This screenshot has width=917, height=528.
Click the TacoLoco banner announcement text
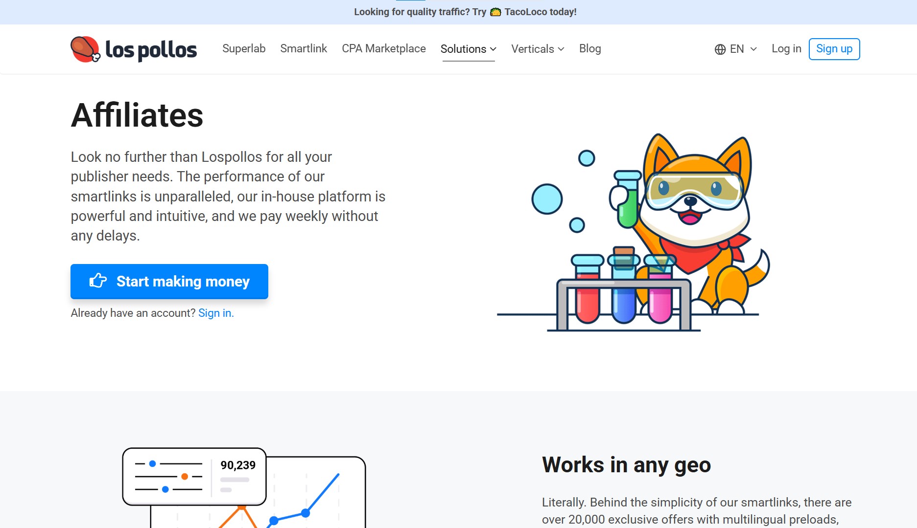pyautogui.click(x=541, y=12)
